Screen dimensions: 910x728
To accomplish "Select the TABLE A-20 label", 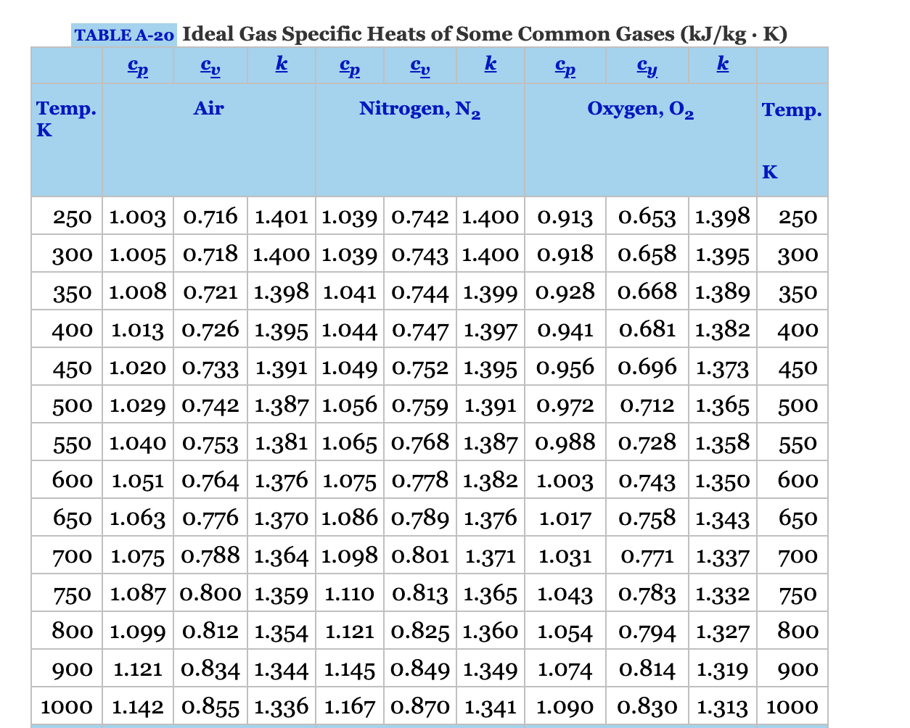I will (x=122, y=33).
